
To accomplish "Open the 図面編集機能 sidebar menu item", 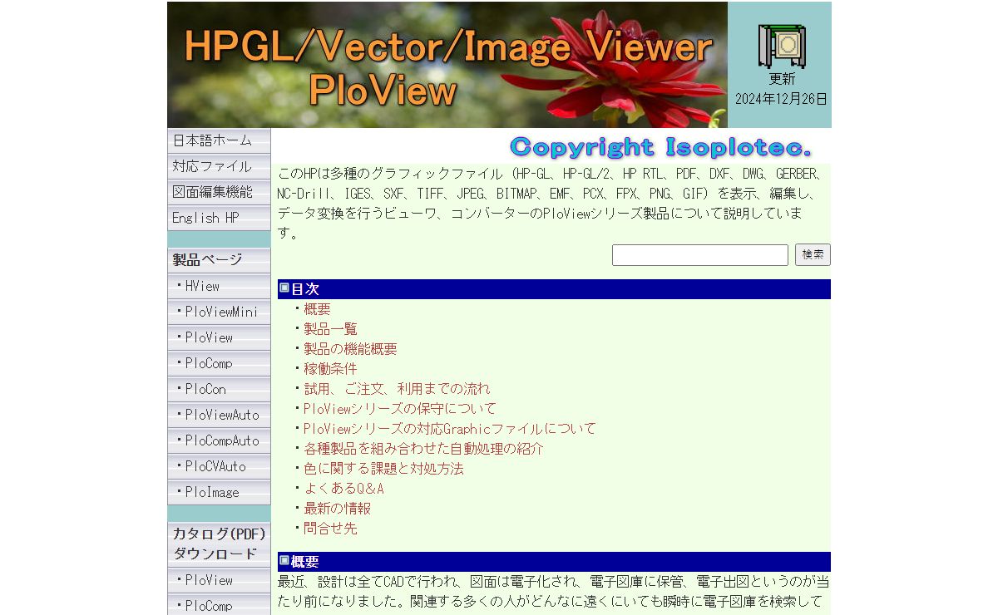I will tap(219, 192).
